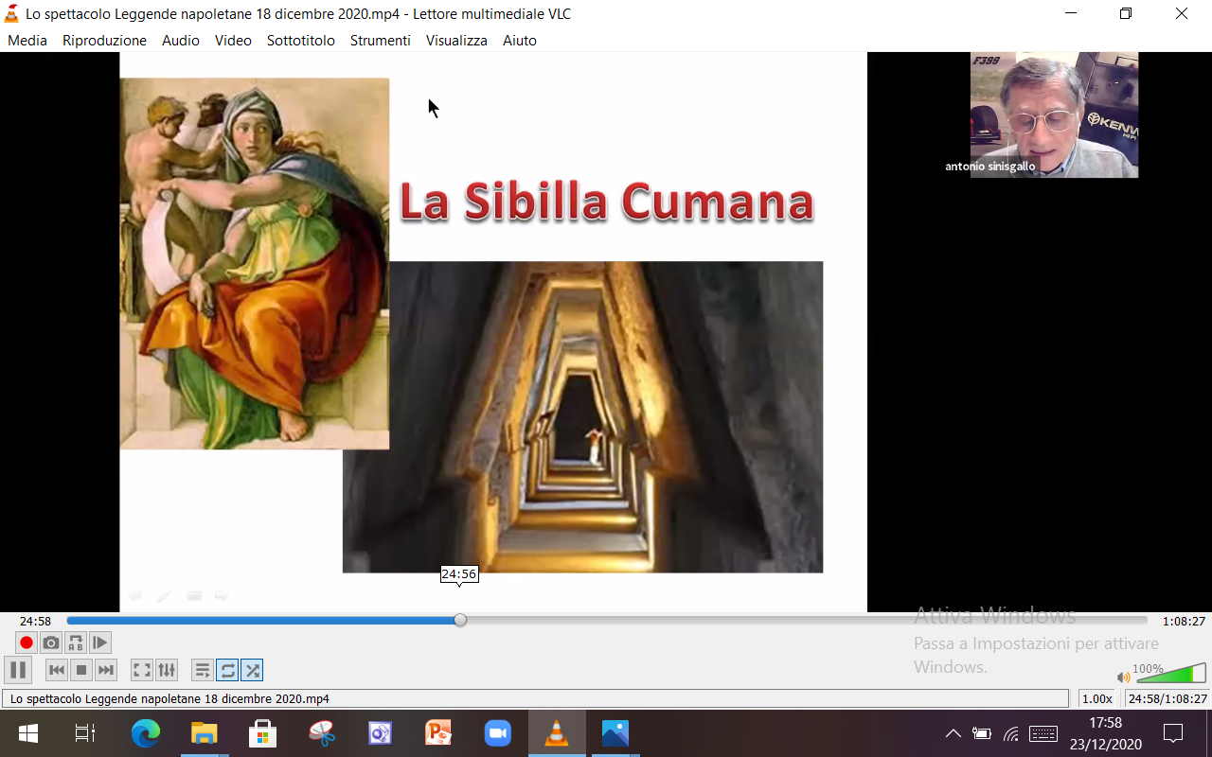1212x757 pixels.
Task: Open Task View on the taskbar
Action: pyautogui.click(x=85, y=733)
